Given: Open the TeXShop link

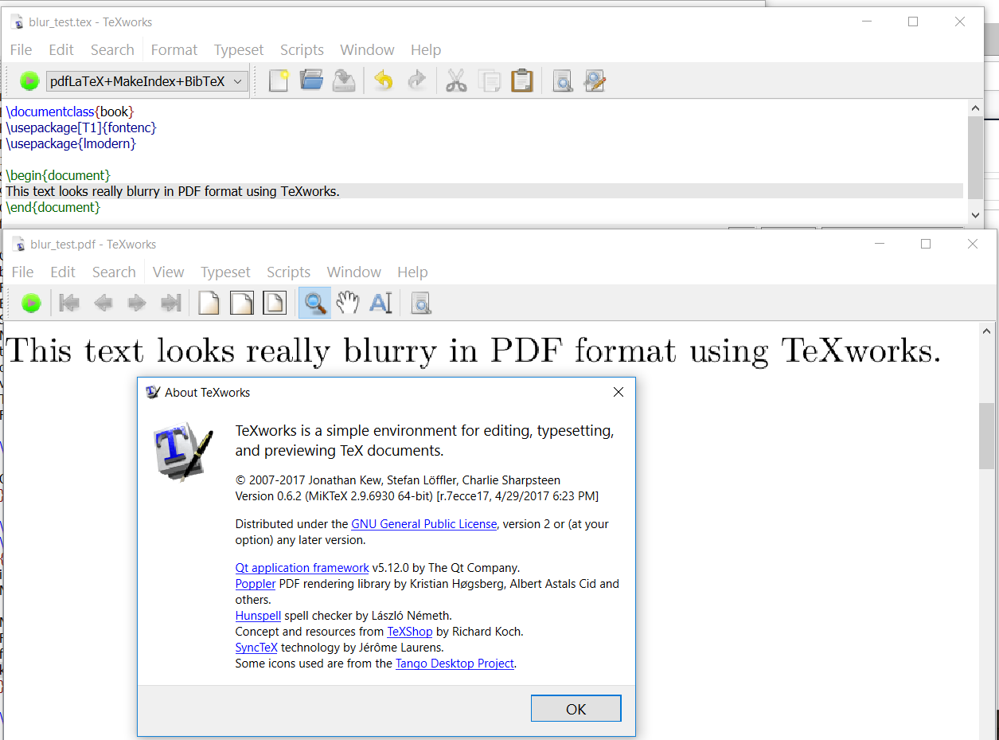Looking at the screenshot, I should tap(410, 632).
